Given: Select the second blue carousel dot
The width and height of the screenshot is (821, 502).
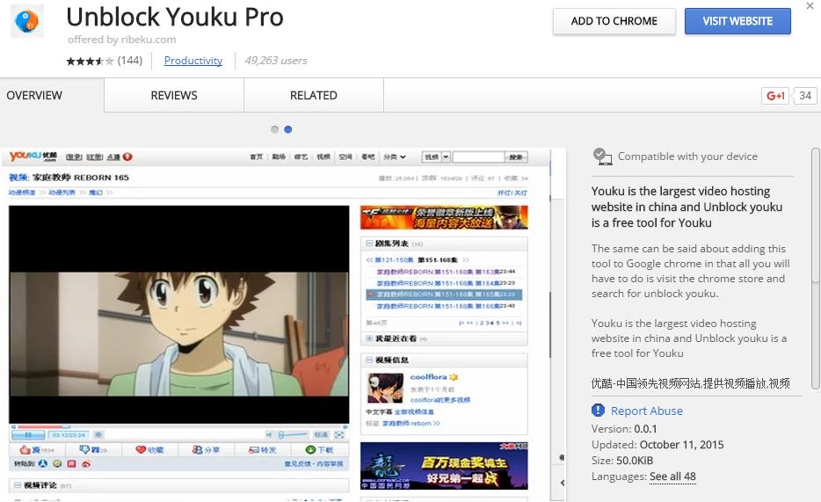Looking at the screenshot, I should pos(288,129).
